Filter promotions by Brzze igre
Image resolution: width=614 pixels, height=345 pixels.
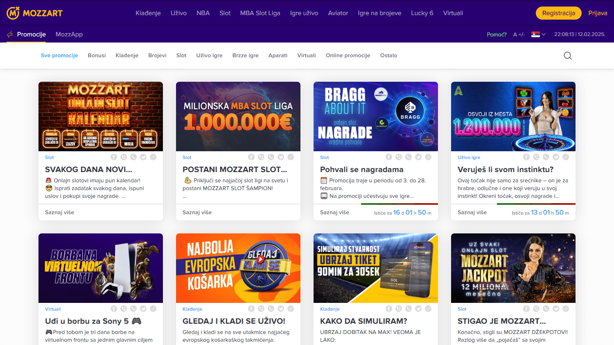[x=246, y=56]
